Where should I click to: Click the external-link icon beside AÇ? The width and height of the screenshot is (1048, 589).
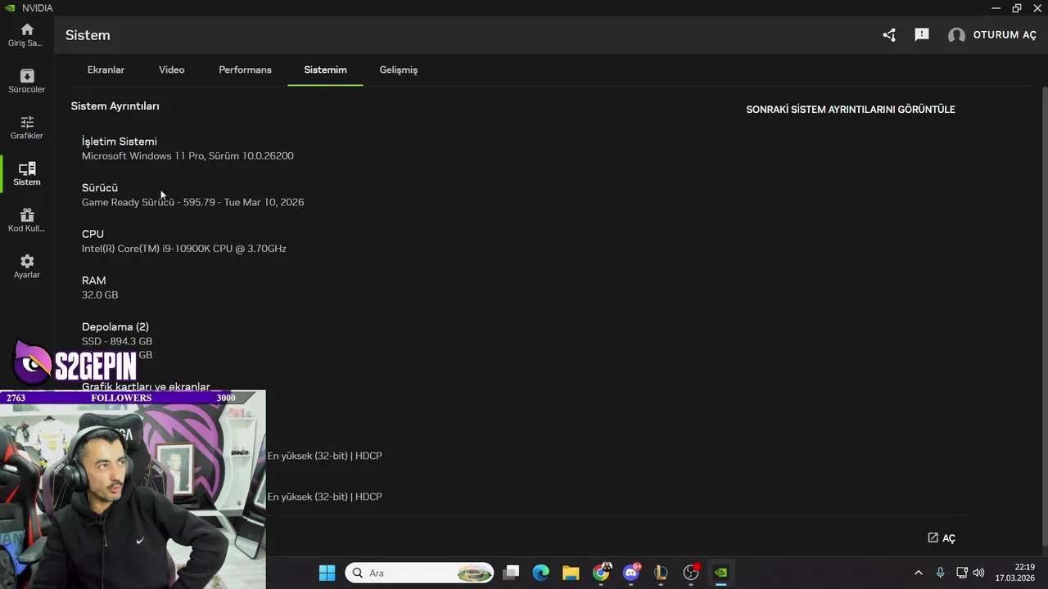pyautogui.click(x=933, y=537)
